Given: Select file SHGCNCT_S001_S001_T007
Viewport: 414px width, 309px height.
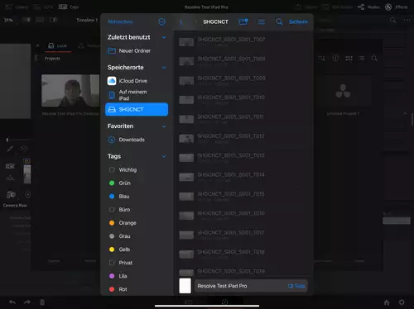Looking at the screenshot, I should (243, 42).
